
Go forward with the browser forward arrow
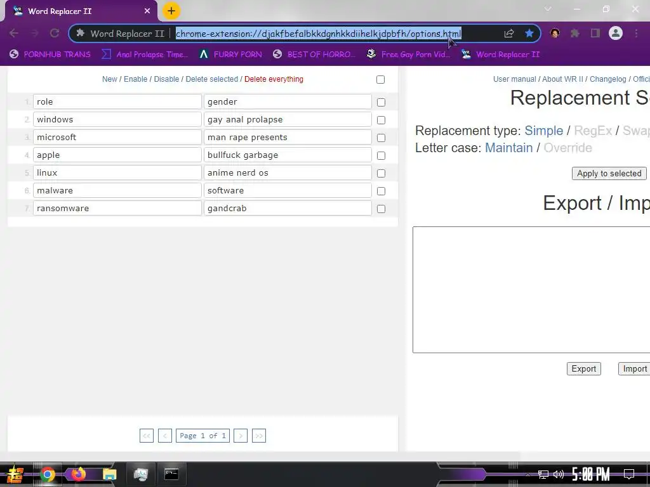coord(34,33)
